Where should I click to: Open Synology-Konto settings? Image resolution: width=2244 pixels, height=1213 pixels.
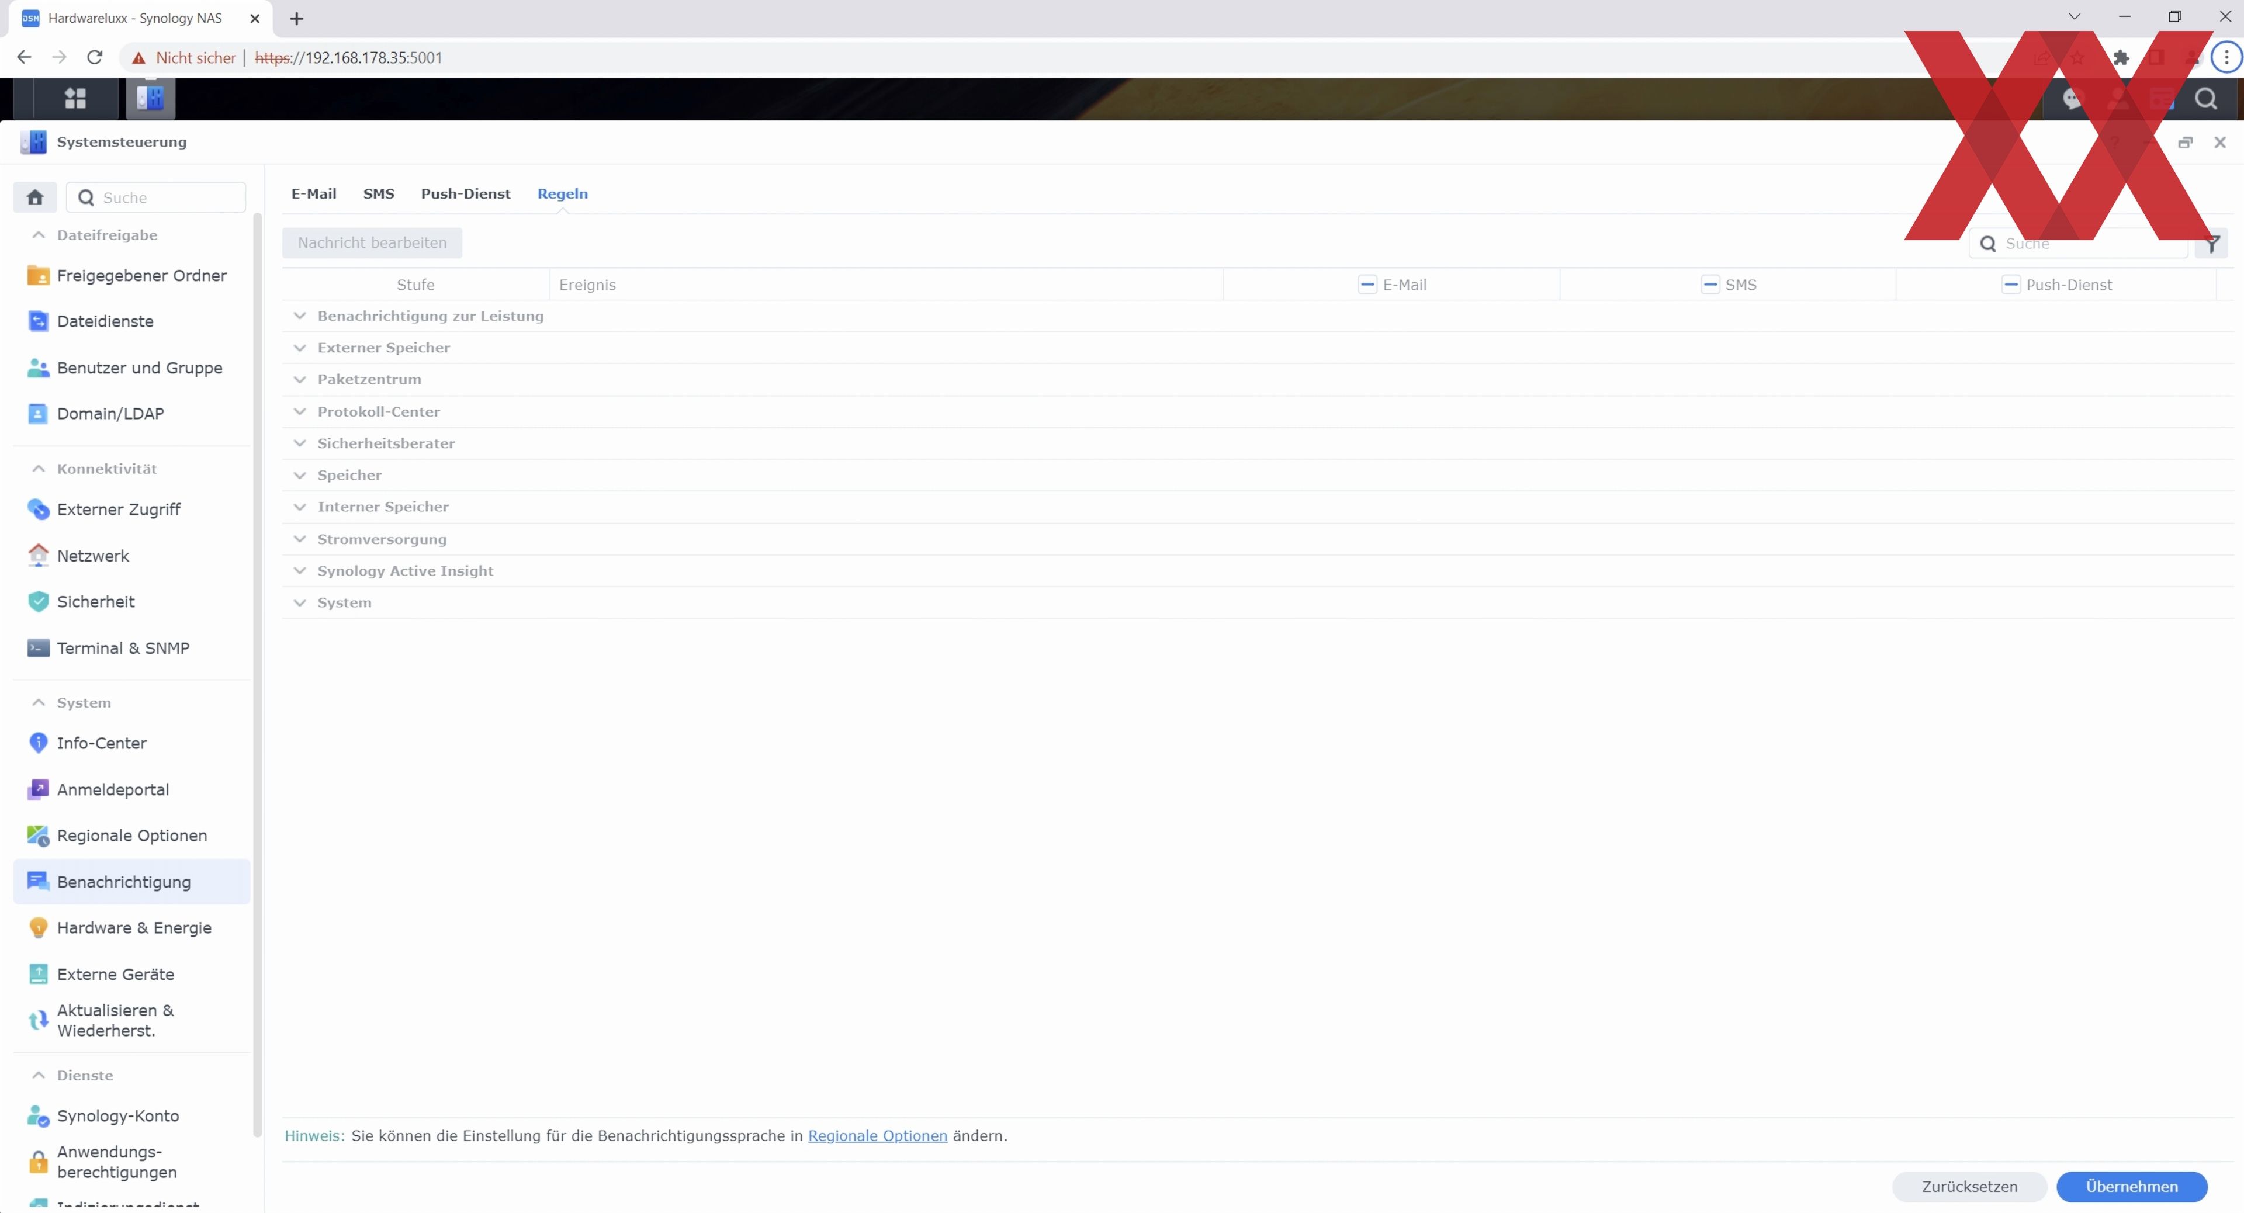pyautogui.click(x=133, y=1117)
